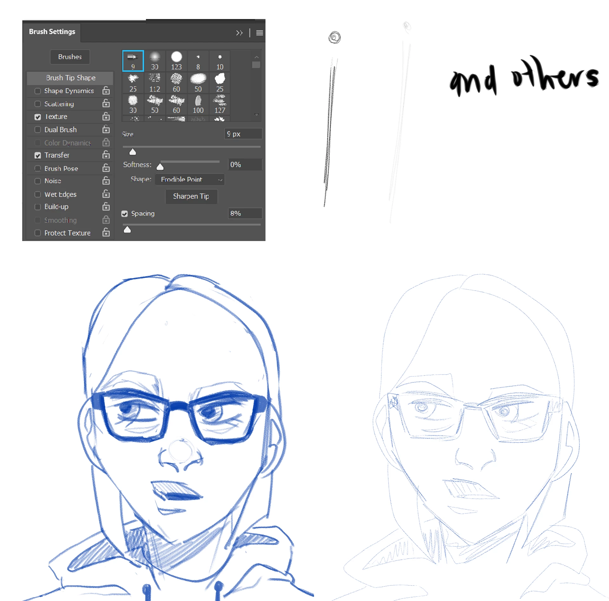Open the Shape dropdown showing Erodible Point
This screenshot has width=609, height=601.
pos(190,180)
